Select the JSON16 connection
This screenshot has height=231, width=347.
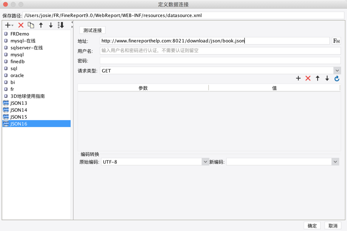36,124
